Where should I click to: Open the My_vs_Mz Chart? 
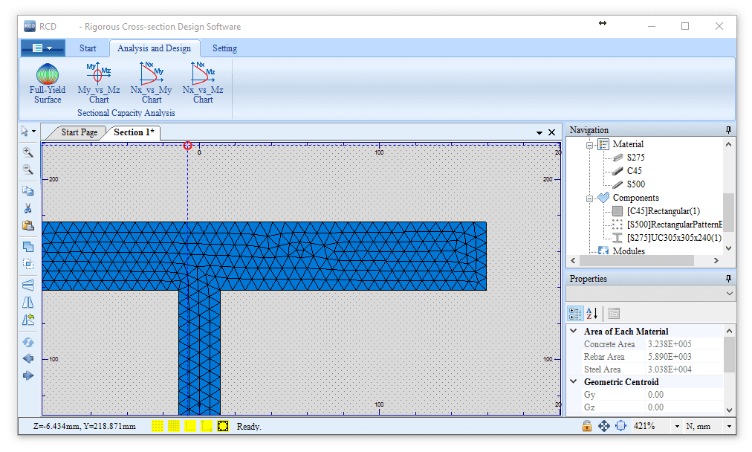(99, 83)
